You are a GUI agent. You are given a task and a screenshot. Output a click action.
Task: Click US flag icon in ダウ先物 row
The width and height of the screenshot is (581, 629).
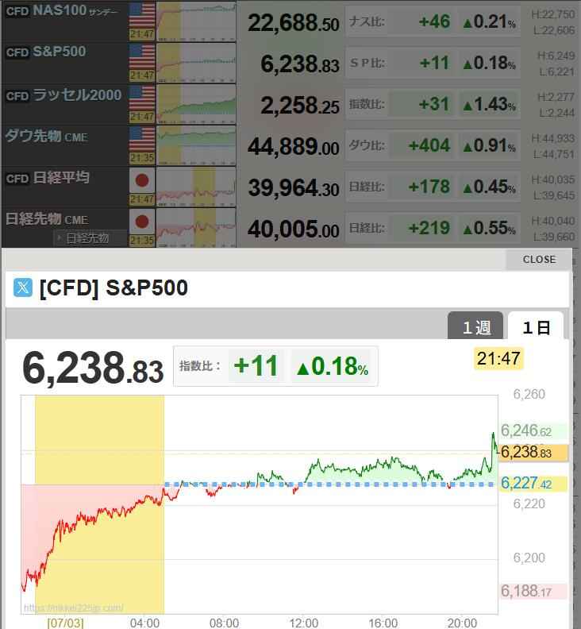(142, 139)
